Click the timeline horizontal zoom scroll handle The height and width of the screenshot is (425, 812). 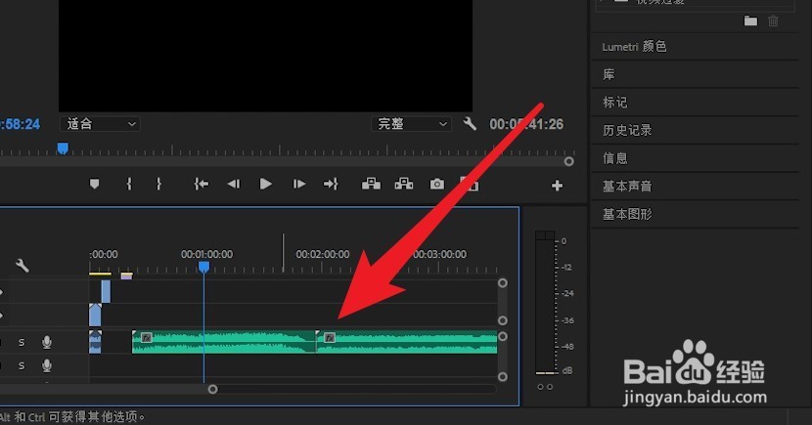point(212,389)
